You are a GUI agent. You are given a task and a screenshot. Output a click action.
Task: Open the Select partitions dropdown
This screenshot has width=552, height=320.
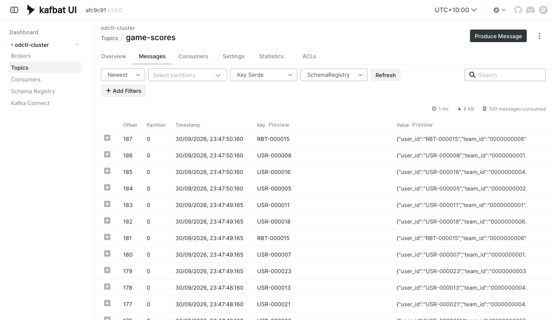[187, 75]
